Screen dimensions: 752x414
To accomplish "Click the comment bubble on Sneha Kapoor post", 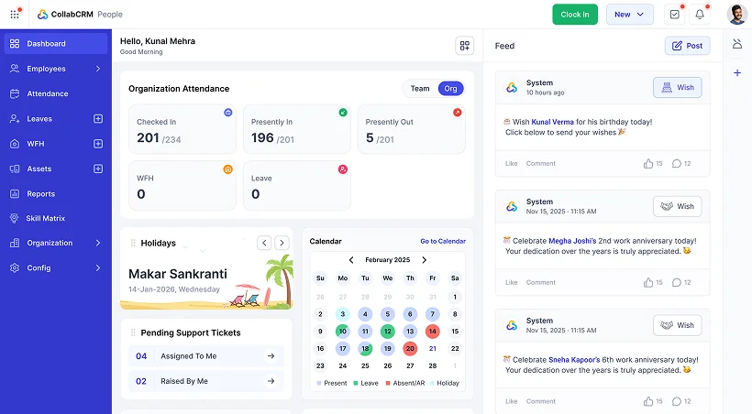I will coord(676,401).
